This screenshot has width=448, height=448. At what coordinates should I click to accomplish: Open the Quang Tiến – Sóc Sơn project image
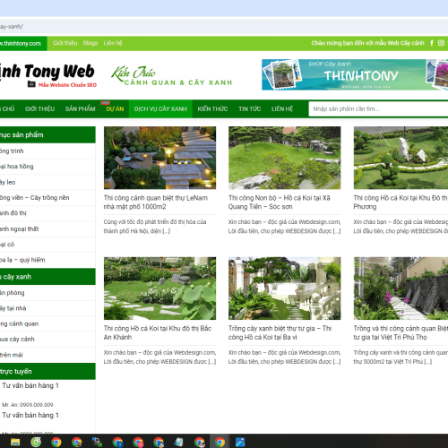(x=284, y=158)
